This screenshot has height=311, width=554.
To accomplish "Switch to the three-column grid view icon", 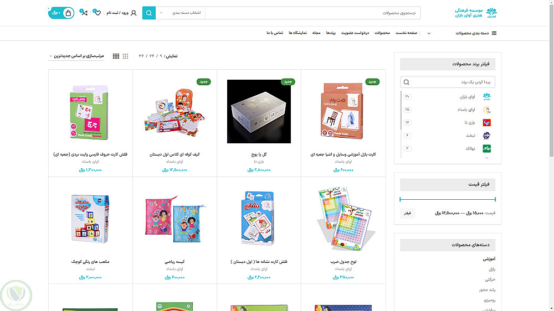I will (125, 56).
